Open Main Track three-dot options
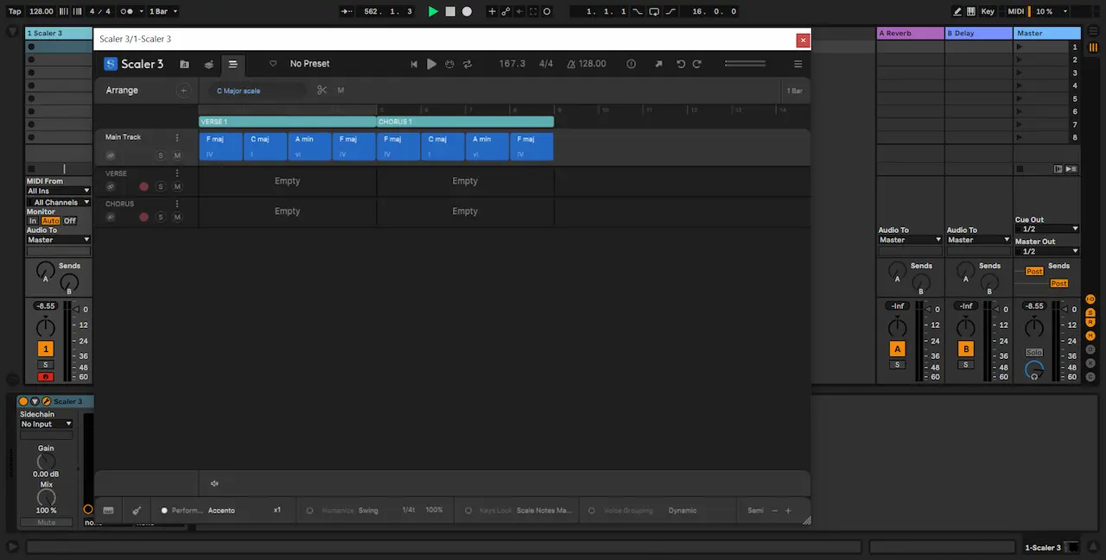 point(177,137)
